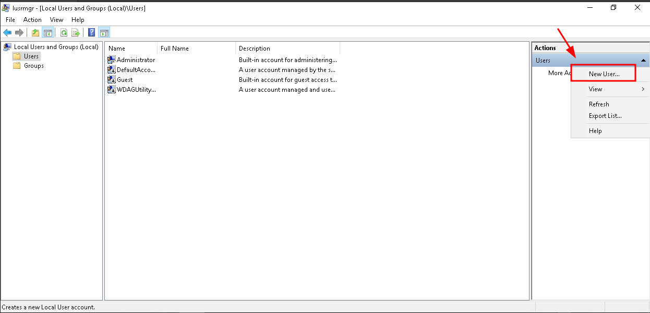The height and width of the screenshot is (313, 650).
Task: Sort by the Full Name column header
Action: pos(175,49)
